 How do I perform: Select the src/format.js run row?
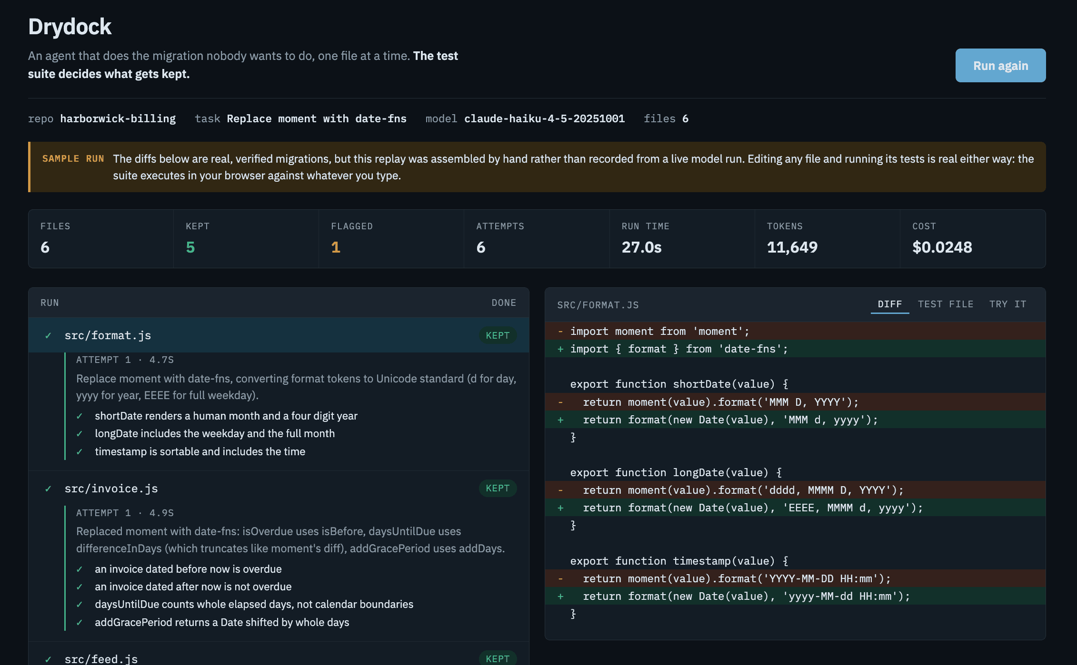[279, 335]
